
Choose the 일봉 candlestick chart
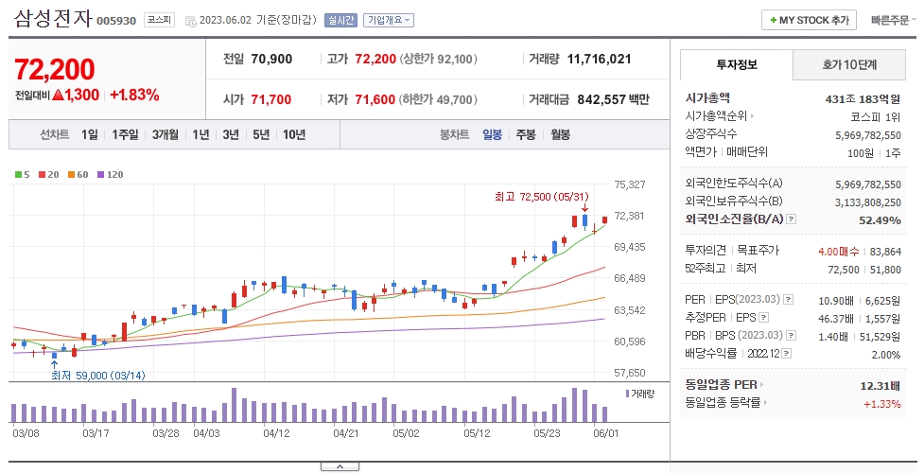click(492, 134)
